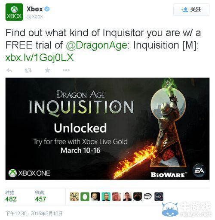The width and height of the screenshot is (215, 220).
Task: Retweet using the retweet arrows icon
Action: (28, 70)
